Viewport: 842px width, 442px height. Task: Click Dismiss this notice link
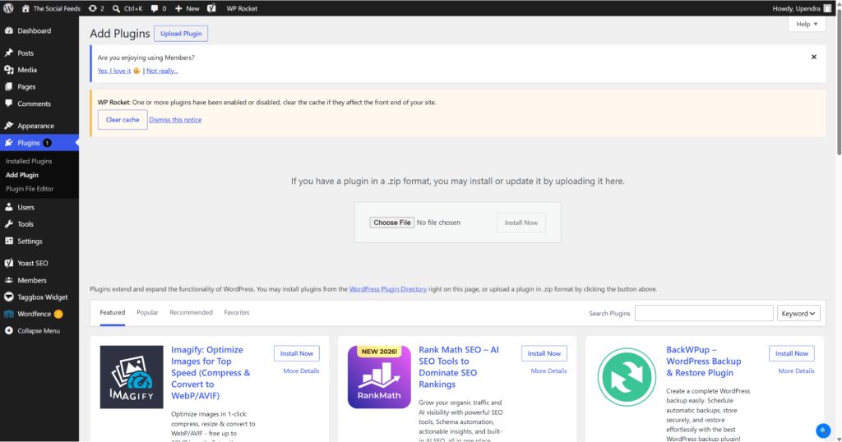[x=175, y=120]
